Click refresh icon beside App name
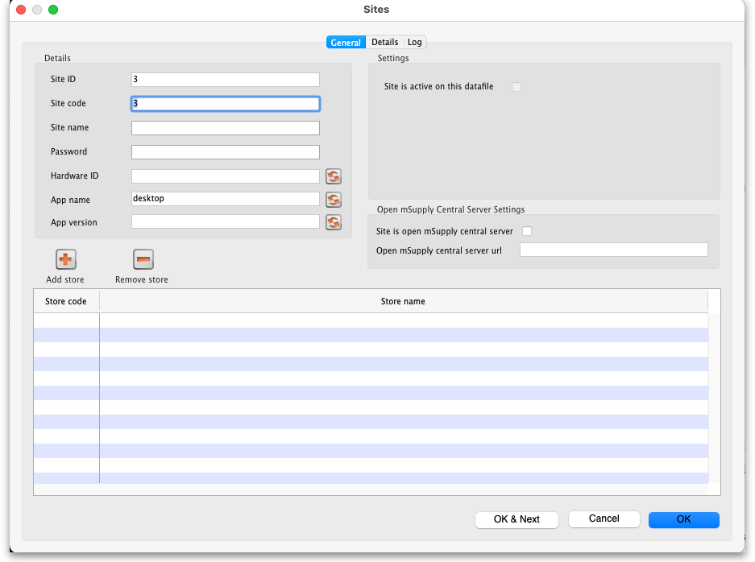The width and height of the screenshot is (755, 562). coord(333,200)
